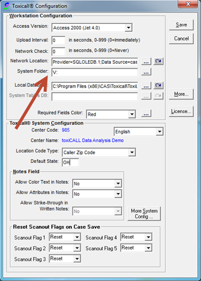Expand Scanout Flag 1 Reset dropdown

77,237
